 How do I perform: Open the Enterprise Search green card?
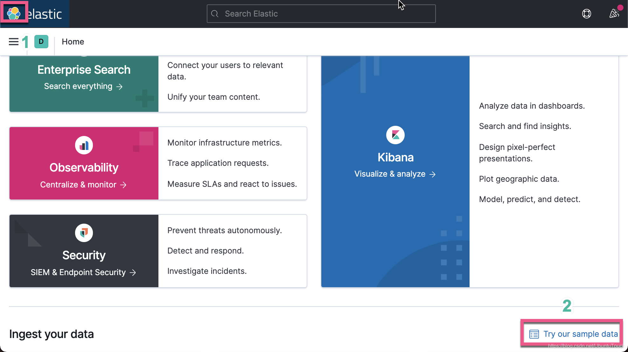coord(84,70)
